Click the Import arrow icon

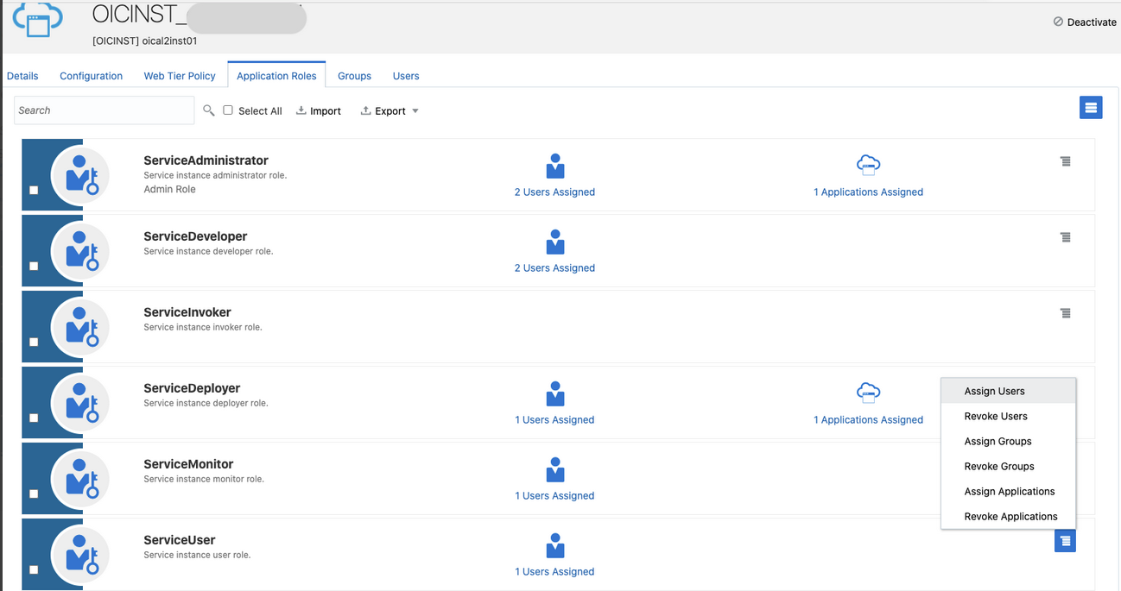pos(301,110)
